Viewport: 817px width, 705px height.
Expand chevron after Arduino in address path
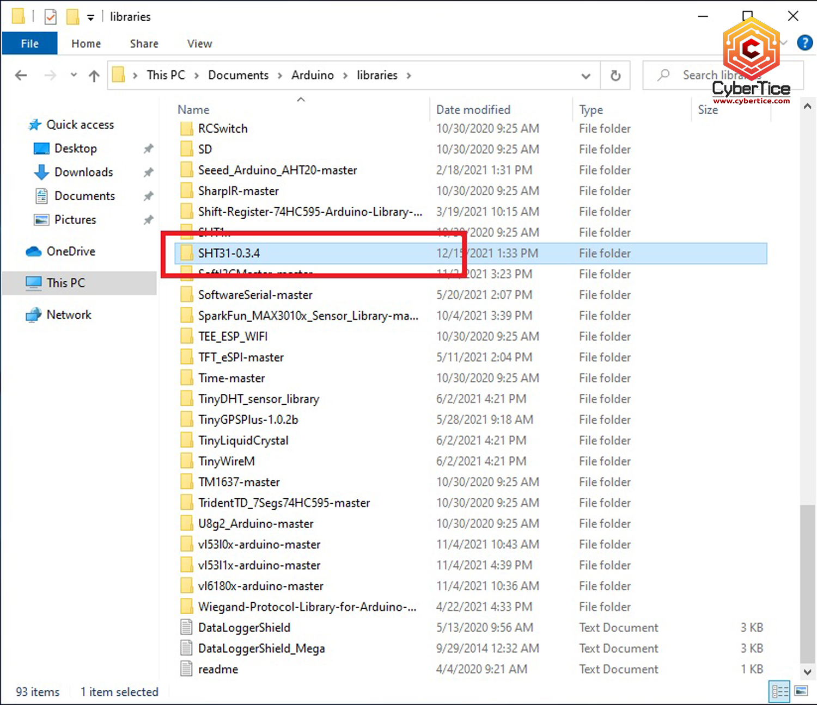coord(345,76)
